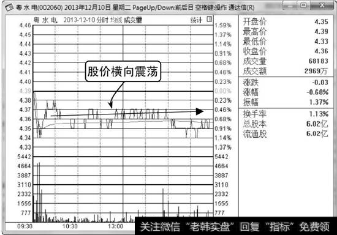Click the left 2332 volume axis label

[25, 194]
